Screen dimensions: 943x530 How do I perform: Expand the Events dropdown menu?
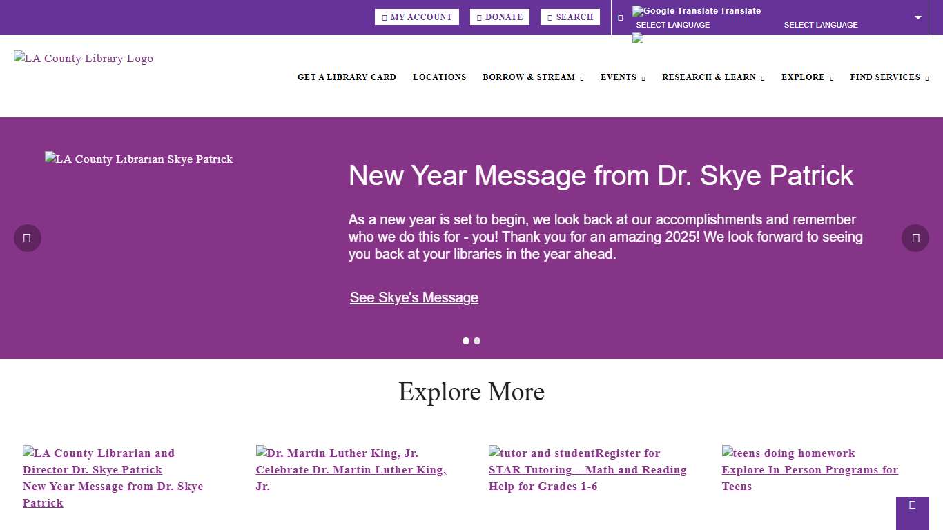622,77
